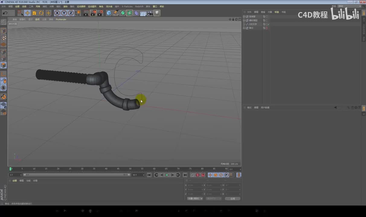Open the Render Settings clapperboard icon

tap(100, 13)
